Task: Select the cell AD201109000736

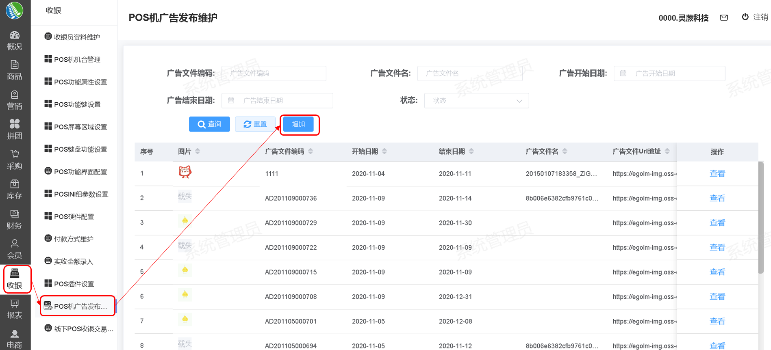Action: click(291, 199)
